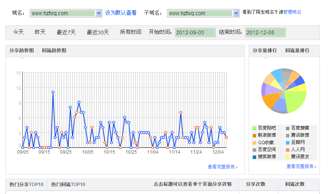Expand the 子域名 dropdown arrow
The image size is (332, 194).
click(x=236, y=13)
